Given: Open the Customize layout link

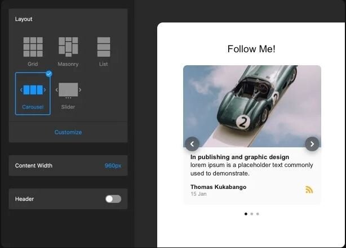Looking at the screenshot, I should point(68,132).
